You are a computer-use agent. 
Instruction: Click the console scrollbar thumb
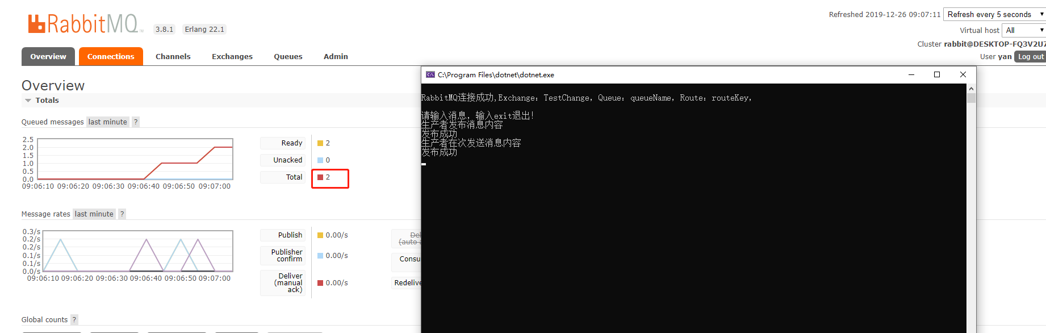[971, 98]
